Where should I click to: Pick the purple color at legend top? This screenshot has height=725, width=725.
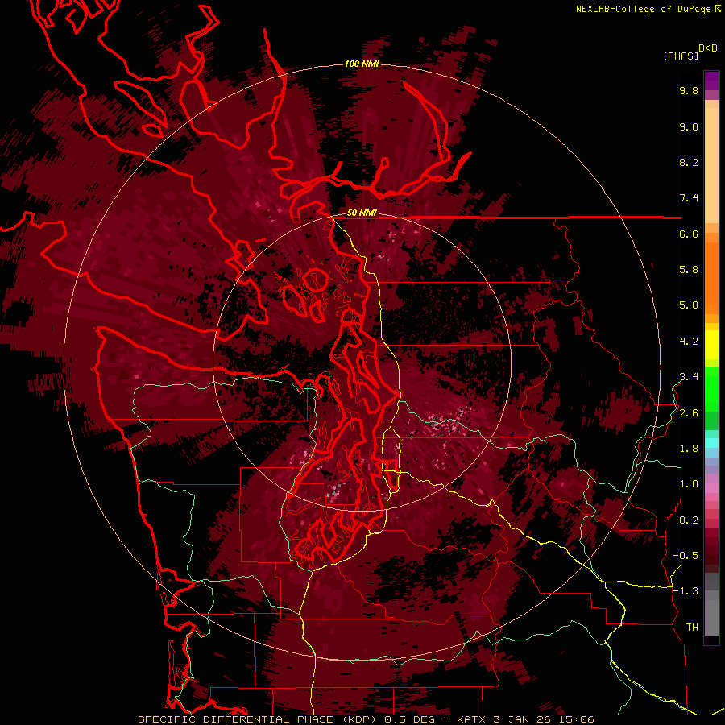pos(711,81)
